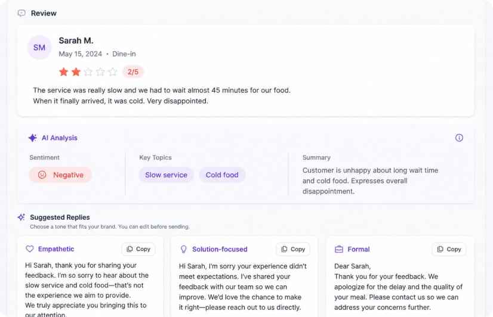Viewport: 493px width, 317px height.
Task: Click the AI Analysis sparkle icon
Action: coord(33,138)
